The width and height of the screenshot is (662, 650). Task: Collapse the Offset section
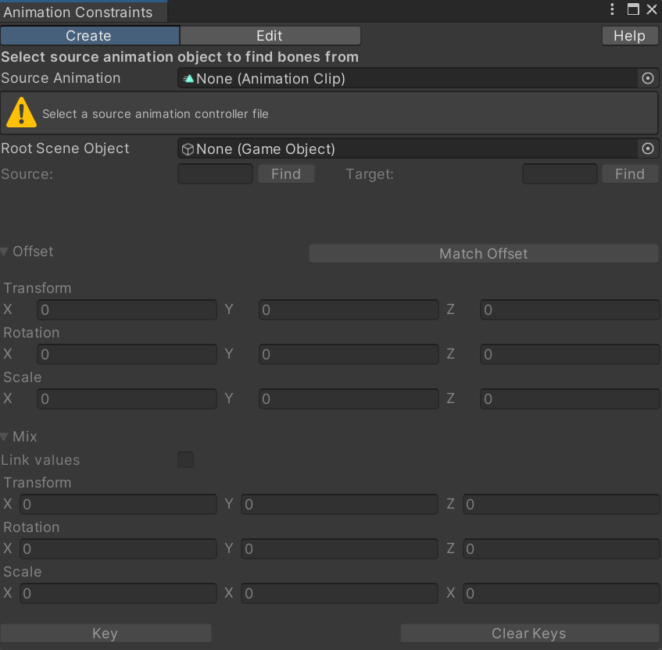(5, 252)
